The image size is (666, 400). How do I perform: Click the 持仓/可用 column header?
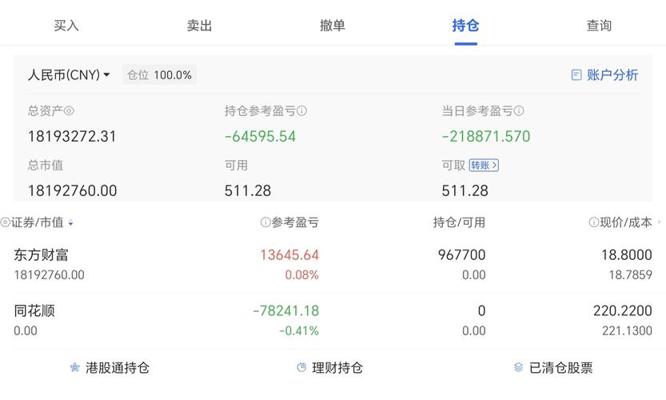[x=459, y=222]
